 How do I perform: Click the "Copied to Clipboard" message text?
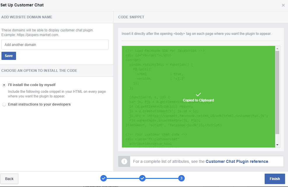[198, 100]
